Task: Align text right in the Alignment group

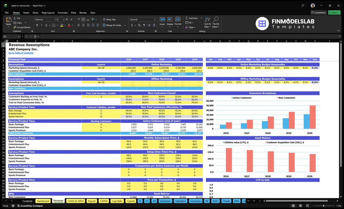Action: (x=88, y=25)
